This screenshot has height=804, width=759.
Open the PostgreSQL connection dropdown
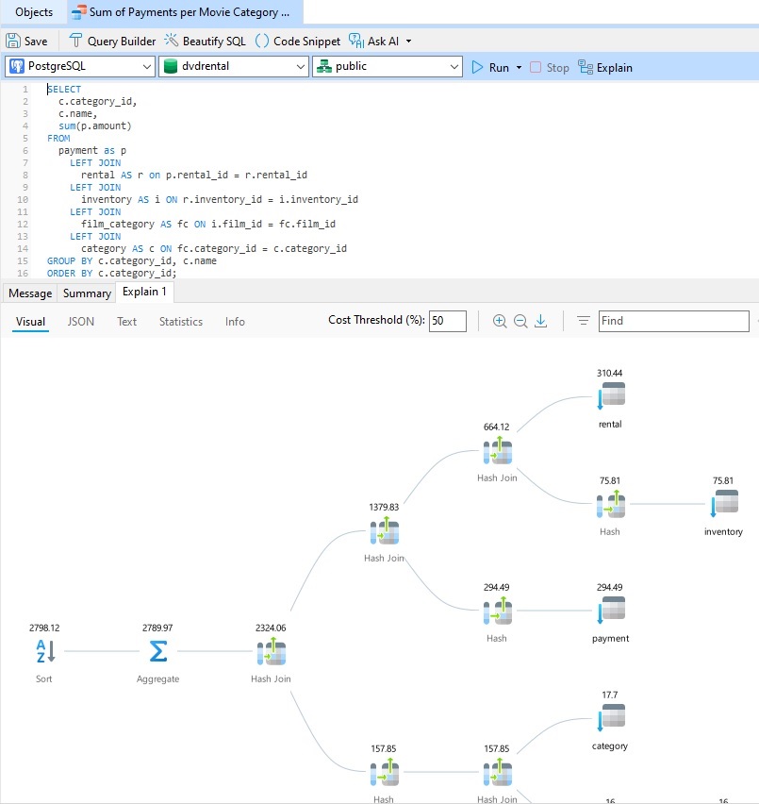[80, 67]
